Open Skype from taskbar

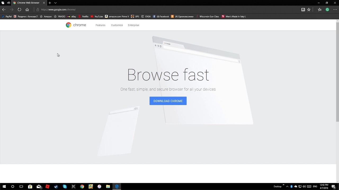coord(65,187)
